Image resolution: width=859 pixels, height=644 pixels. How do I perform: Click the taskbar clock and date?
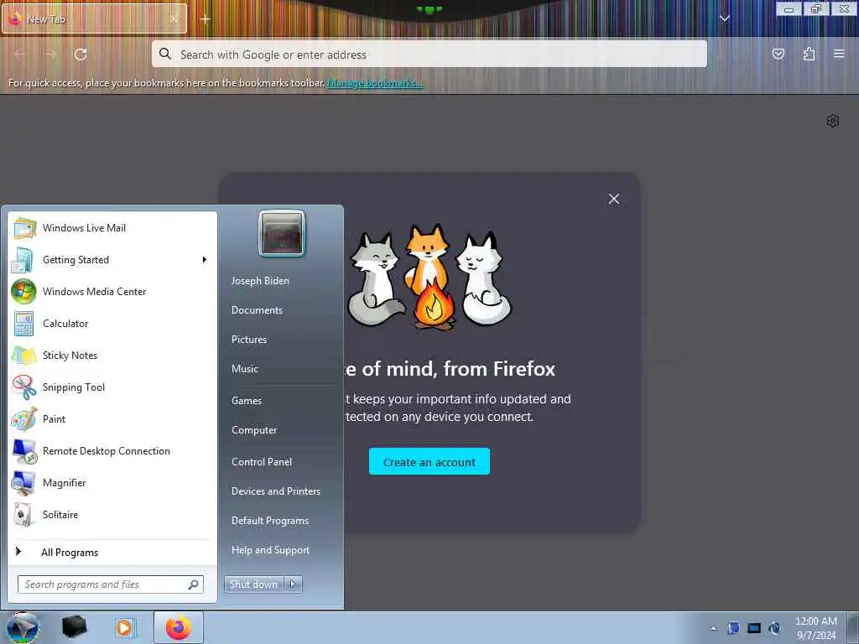(x=816, y=628)
